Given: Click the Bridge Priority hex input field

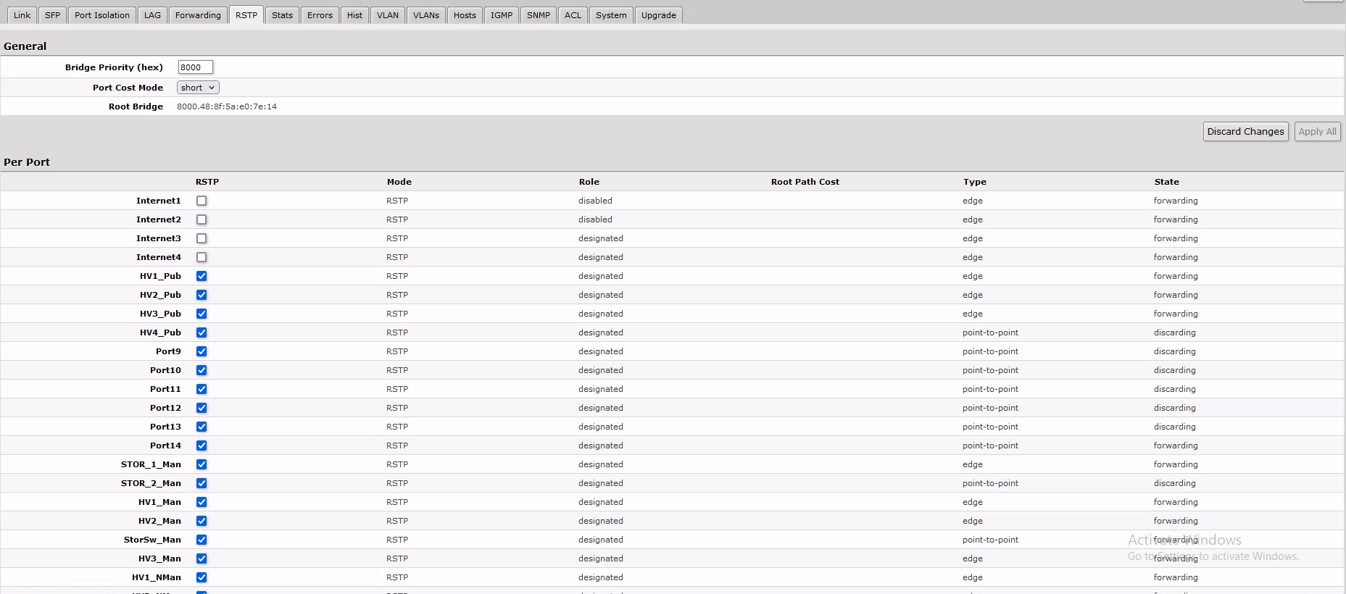Looking at the screenshot, I should pos(195,67).
